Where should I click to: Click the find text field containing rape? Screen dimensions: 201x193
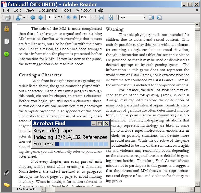(131, 17)
